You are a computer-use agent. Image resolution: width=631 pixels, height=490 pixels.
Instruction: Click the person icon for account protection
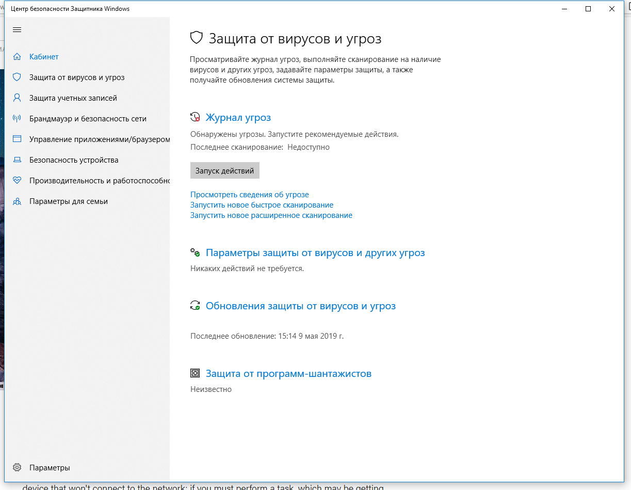[17, 98]
